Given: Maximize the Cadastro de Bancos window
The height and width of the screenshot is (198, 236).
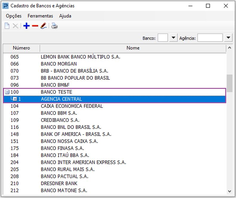Looking at the screenshot, I should 208,6.
